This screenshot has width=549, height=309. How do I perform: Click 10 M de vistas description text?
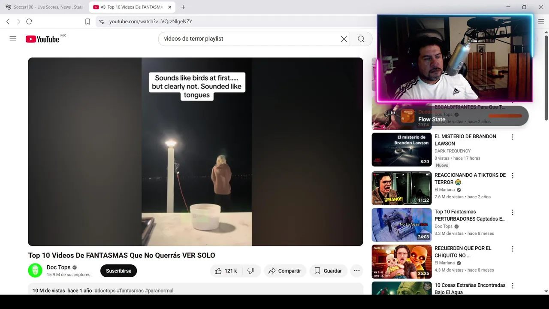click(49, 291)
